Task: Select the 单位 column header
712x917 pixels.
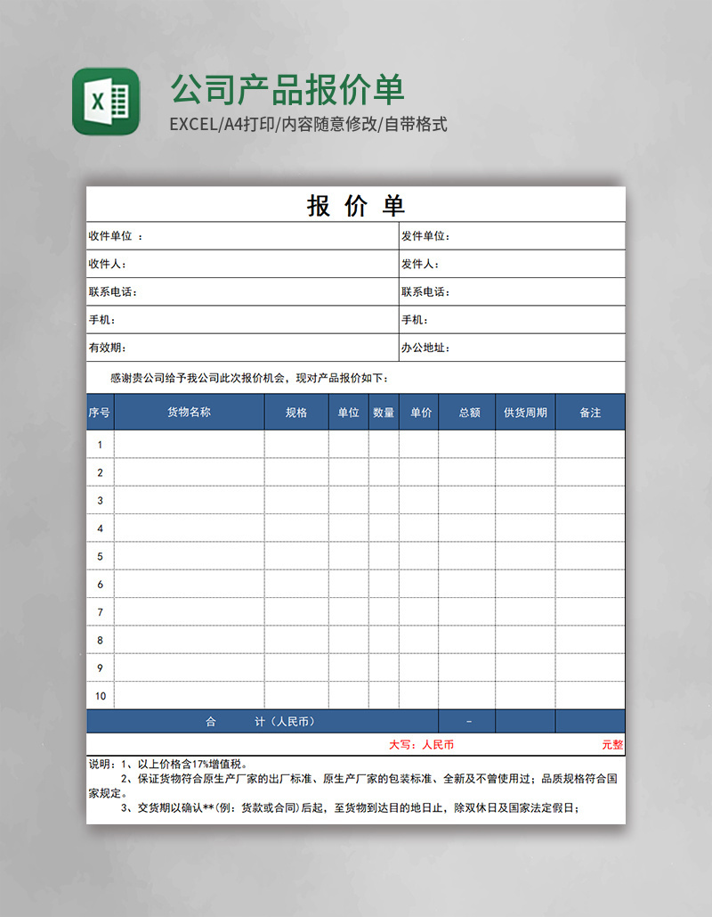Action: coord(348,411)
